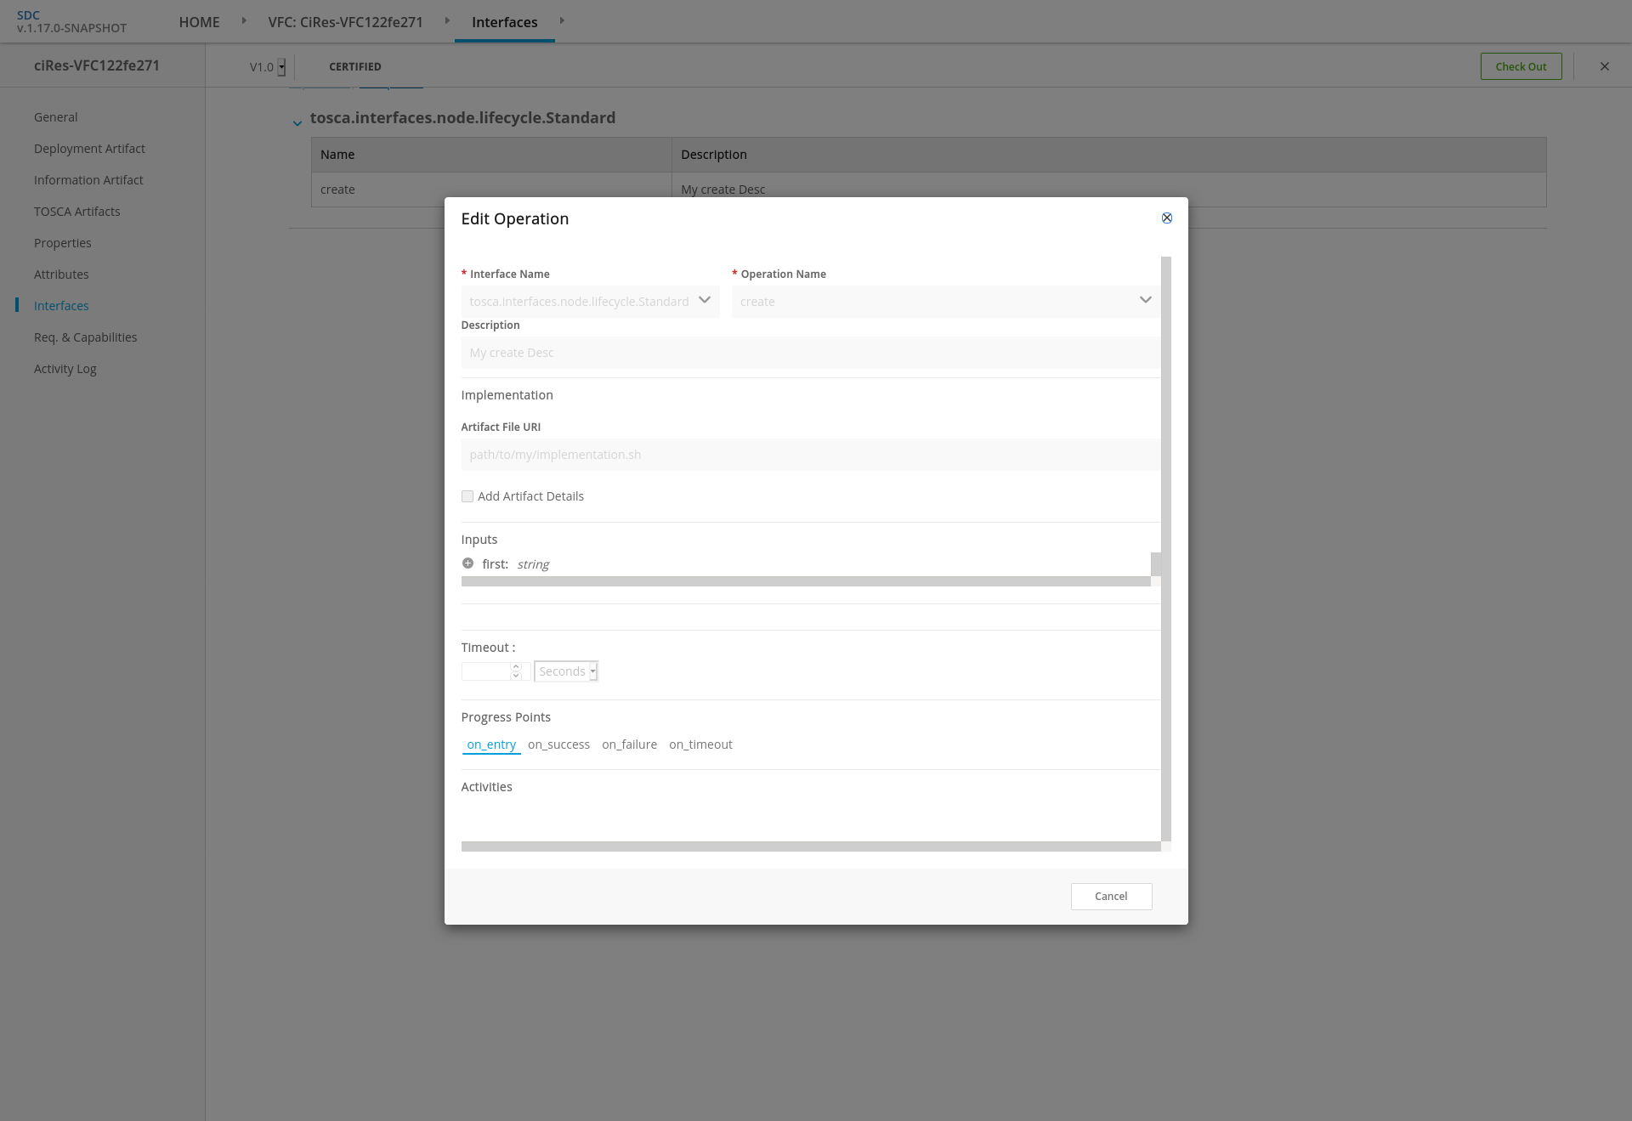Click the Activities horizontal scrollbar
1632x1121 pixels.
click(811, 846)
